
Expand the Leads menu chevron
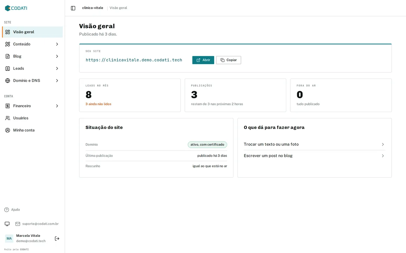coord(57,68)
